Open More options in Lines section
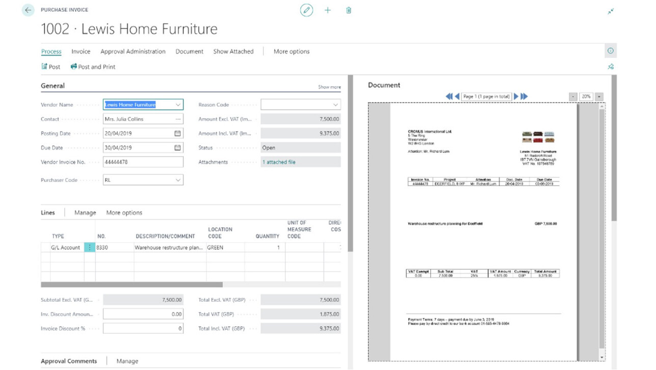Image resolution: width=656 pixels, height=370 pixels. [x=124, y=213]
